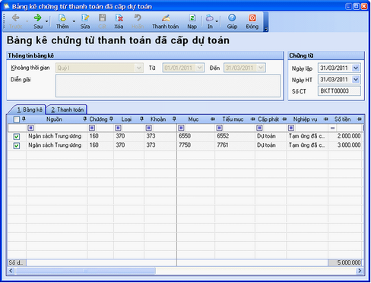Pin the Chương column header
The image size is (371, 283).
(x=111, y=119)
